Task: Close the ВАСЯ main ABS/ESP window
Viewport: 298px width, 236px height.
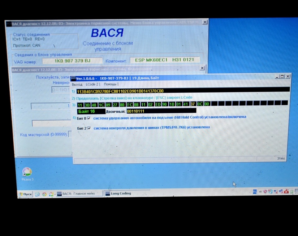Action: click(205, 22)
